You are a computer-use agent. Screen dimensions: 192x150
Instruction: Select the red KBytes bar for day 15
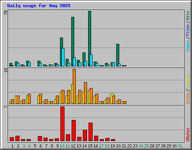tap(90, 132)
